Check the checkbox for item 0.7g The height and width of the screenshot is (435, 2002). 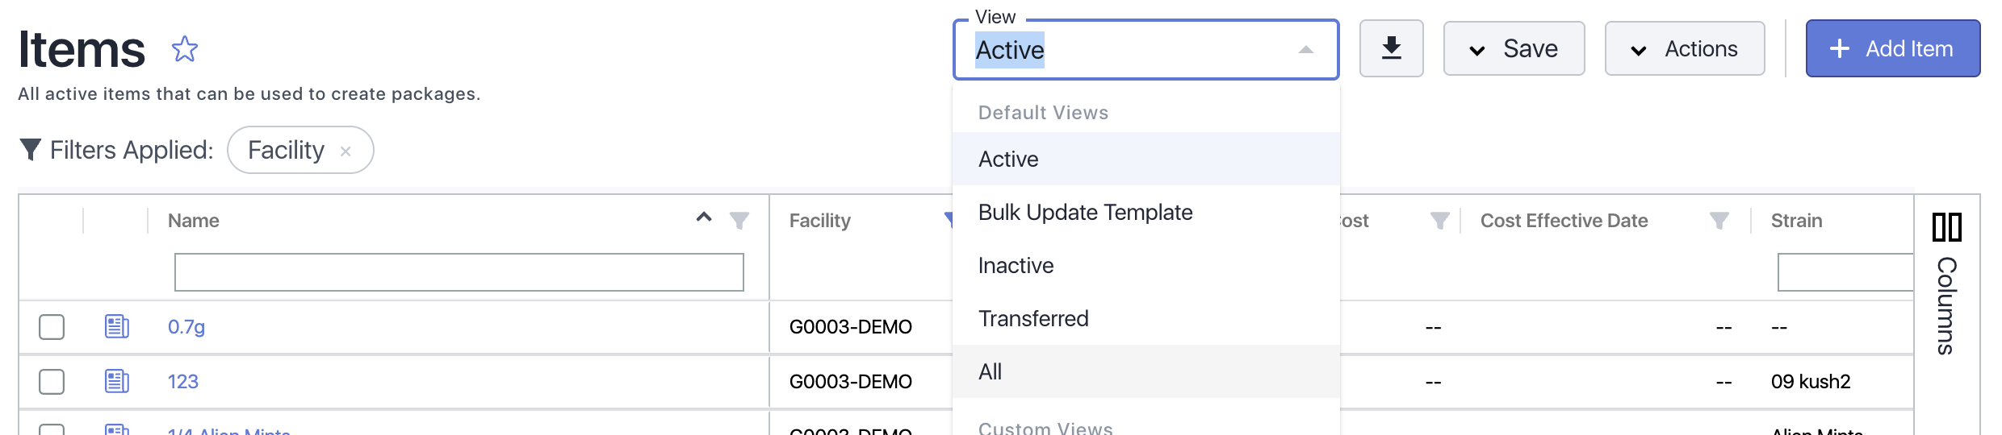[52, 327]
